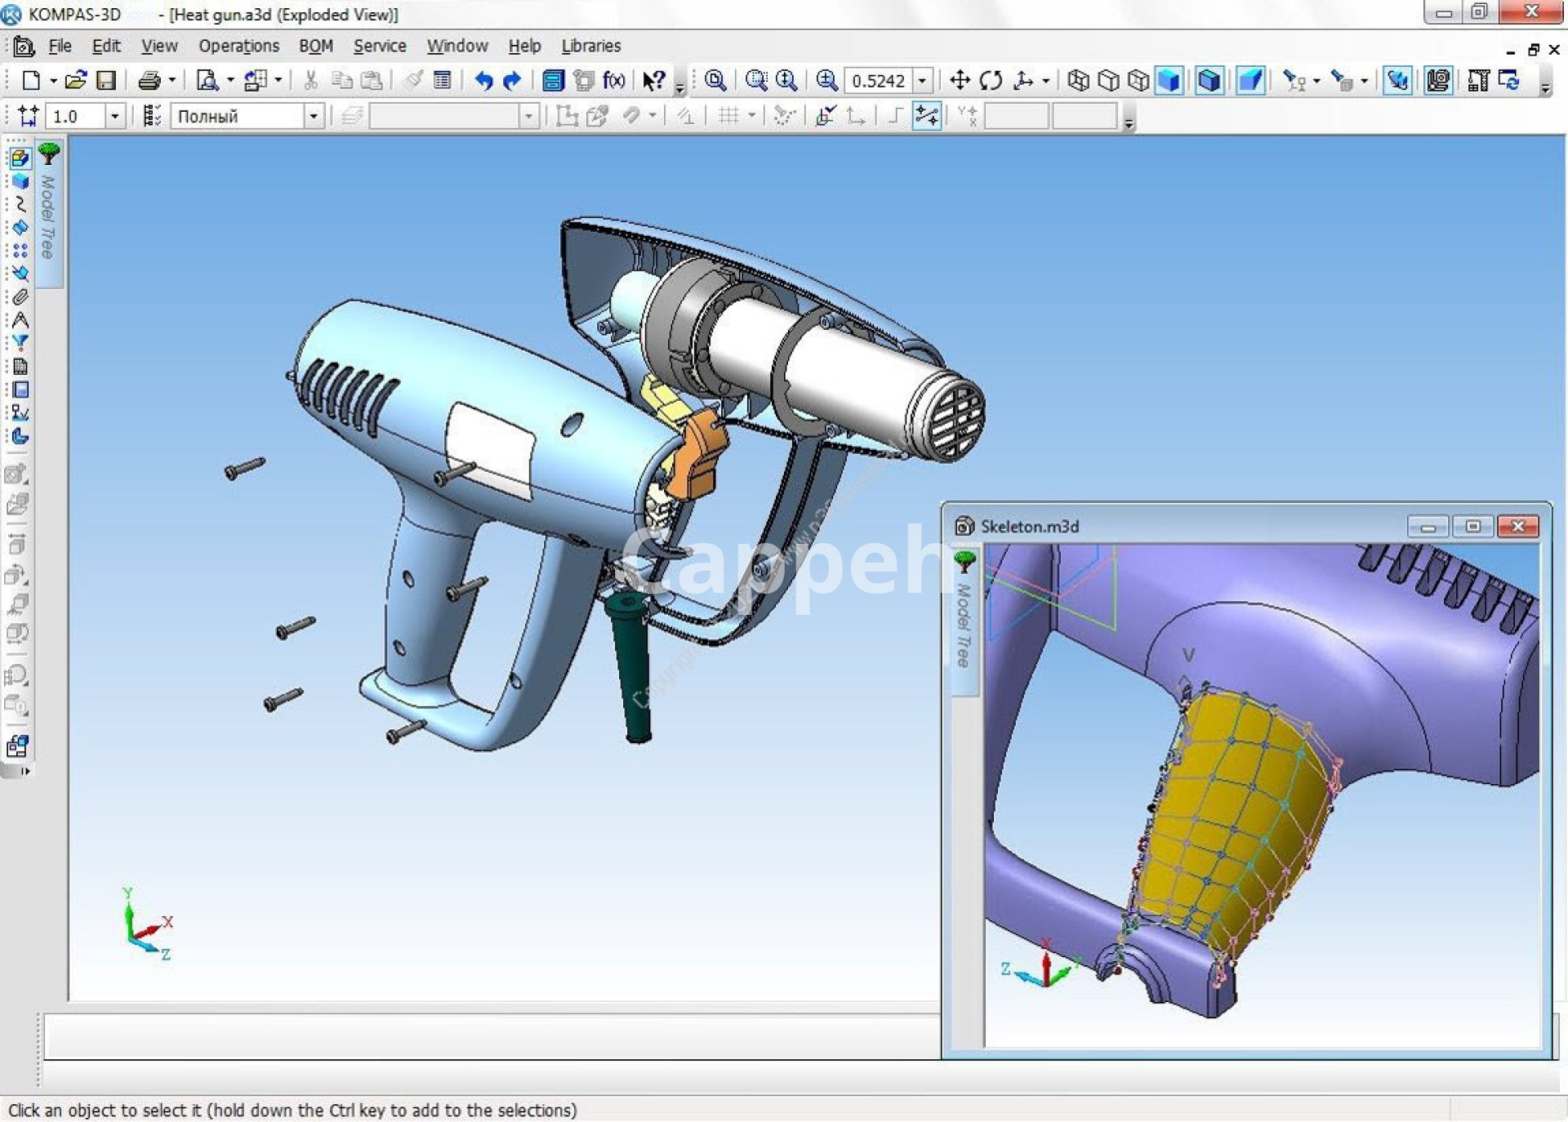Viewport: 1568px width, 1122px height.
Task: Click the Undo arrow icon
Action: (x=483, y=80)
